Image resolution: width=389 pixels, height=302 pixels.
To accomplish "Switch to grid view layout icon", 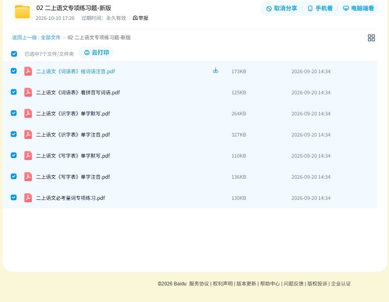I will coord(371,38).
